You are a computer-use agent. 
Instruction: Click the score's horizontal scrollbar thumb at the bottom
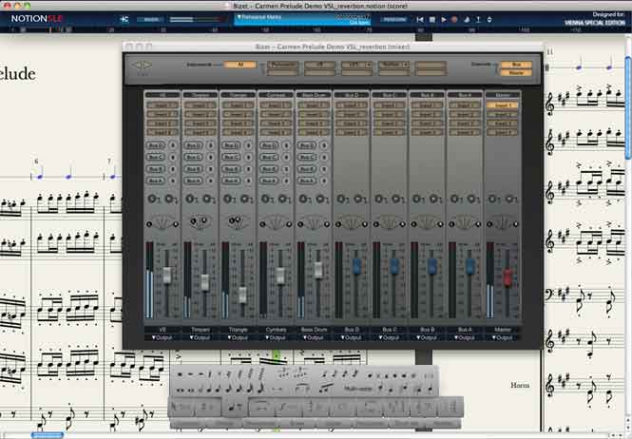pyautogui.click(x=48, y=435)
